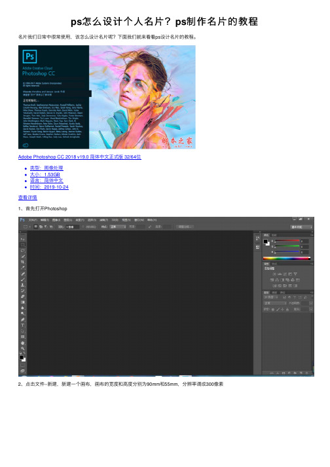Screen dimensions: 330x467
Task: Select the Quick Selection tool
Action: click(x=23, y=256)
